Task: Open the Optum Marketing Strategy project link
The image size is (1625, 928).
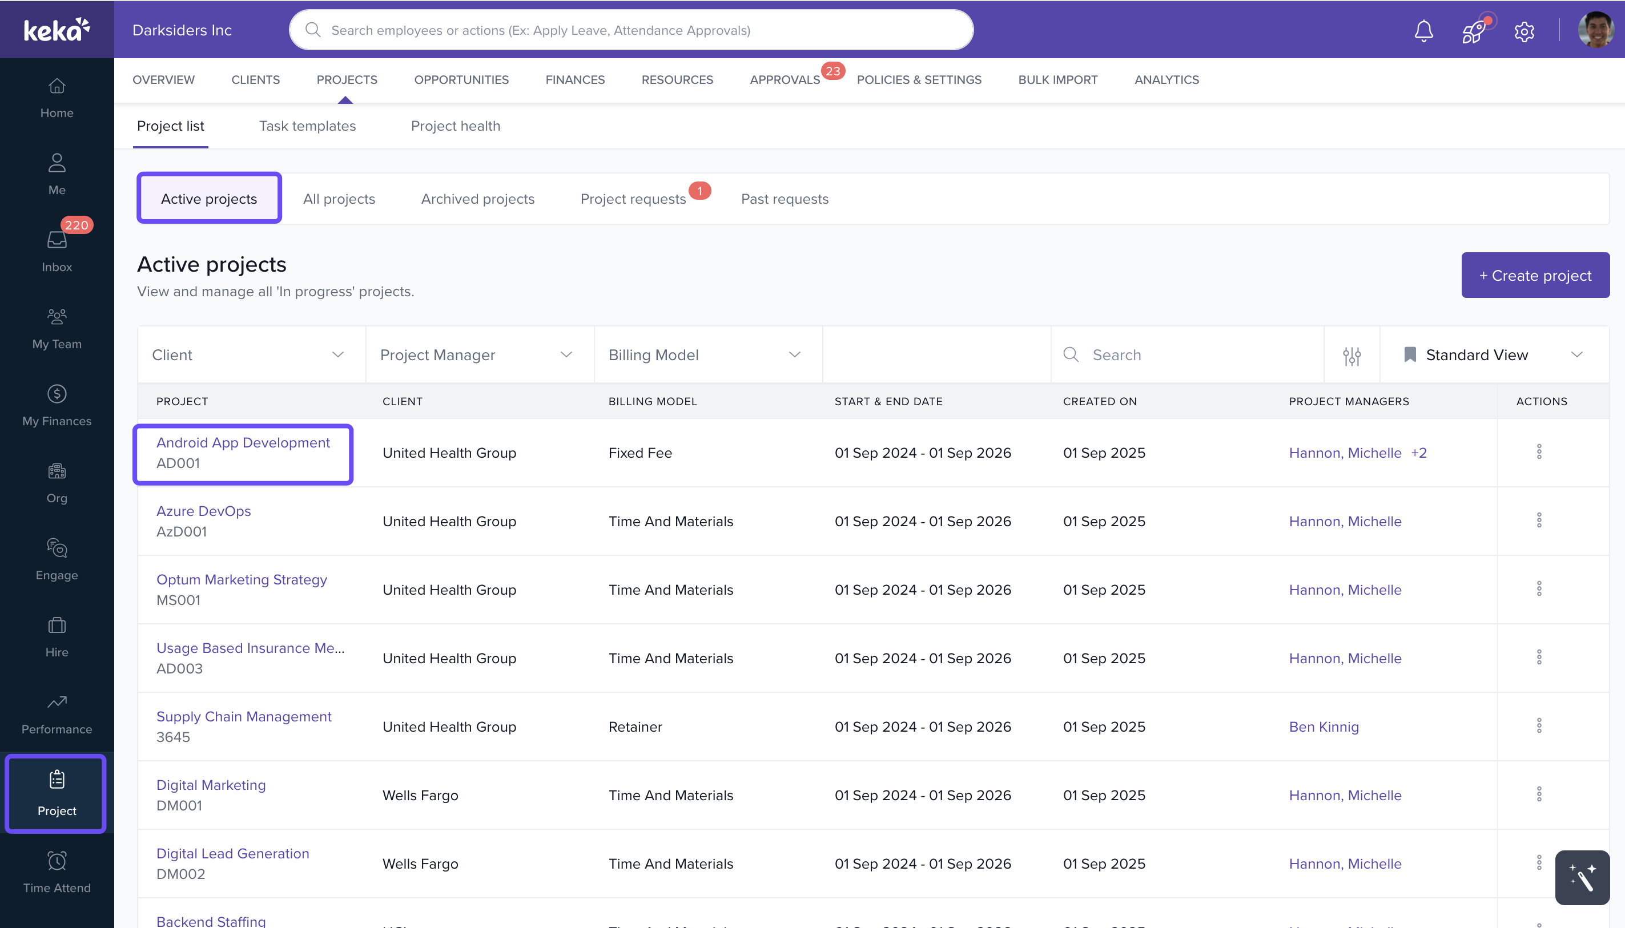Action: pos(242,579)
